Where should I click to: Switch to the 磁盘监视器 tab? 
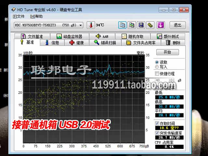point(70,36)
